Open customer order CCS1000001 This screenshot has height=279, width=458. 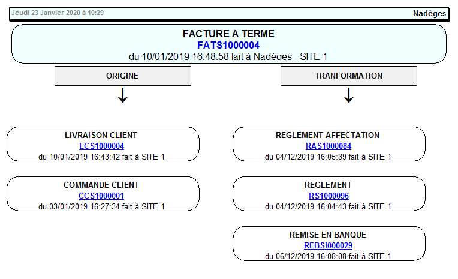point(101,196)
